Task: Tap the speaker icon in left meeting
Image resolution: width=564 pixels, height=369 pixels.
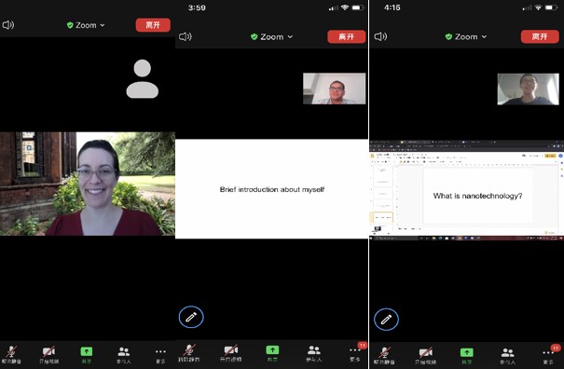Action: pos(8,25)
